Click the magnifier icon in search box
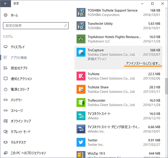 (66, 26)
